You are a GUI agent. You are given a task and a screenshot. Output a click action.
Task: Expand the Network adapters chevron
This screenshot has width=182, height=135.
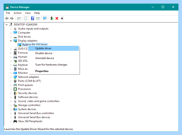pos(11,77)
